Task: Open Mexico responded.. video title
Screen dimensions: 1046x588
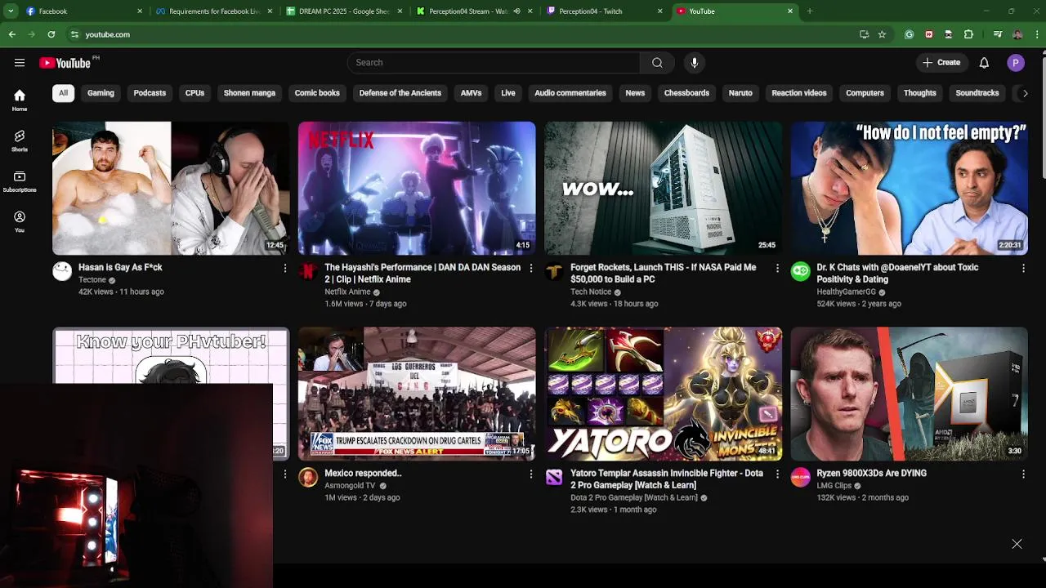Action: [x=363, y=474]
